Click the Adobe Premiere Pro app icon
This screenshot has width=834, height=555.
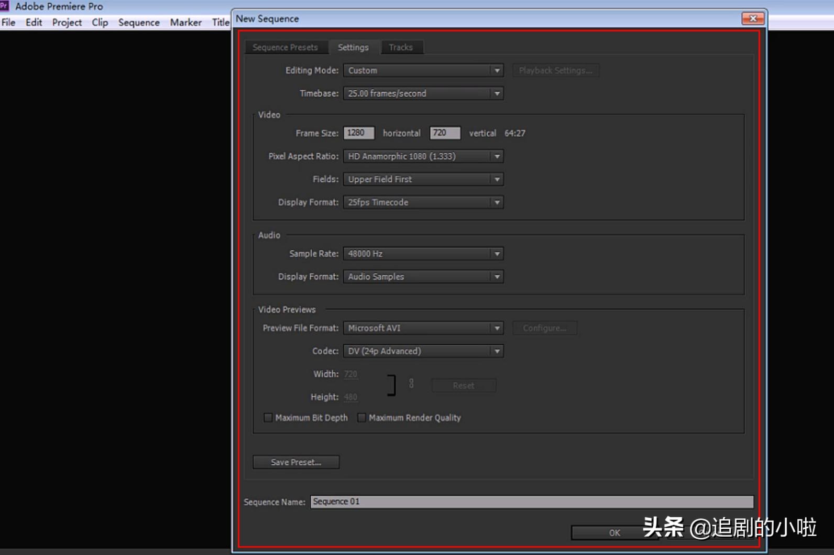click(5, 6)
